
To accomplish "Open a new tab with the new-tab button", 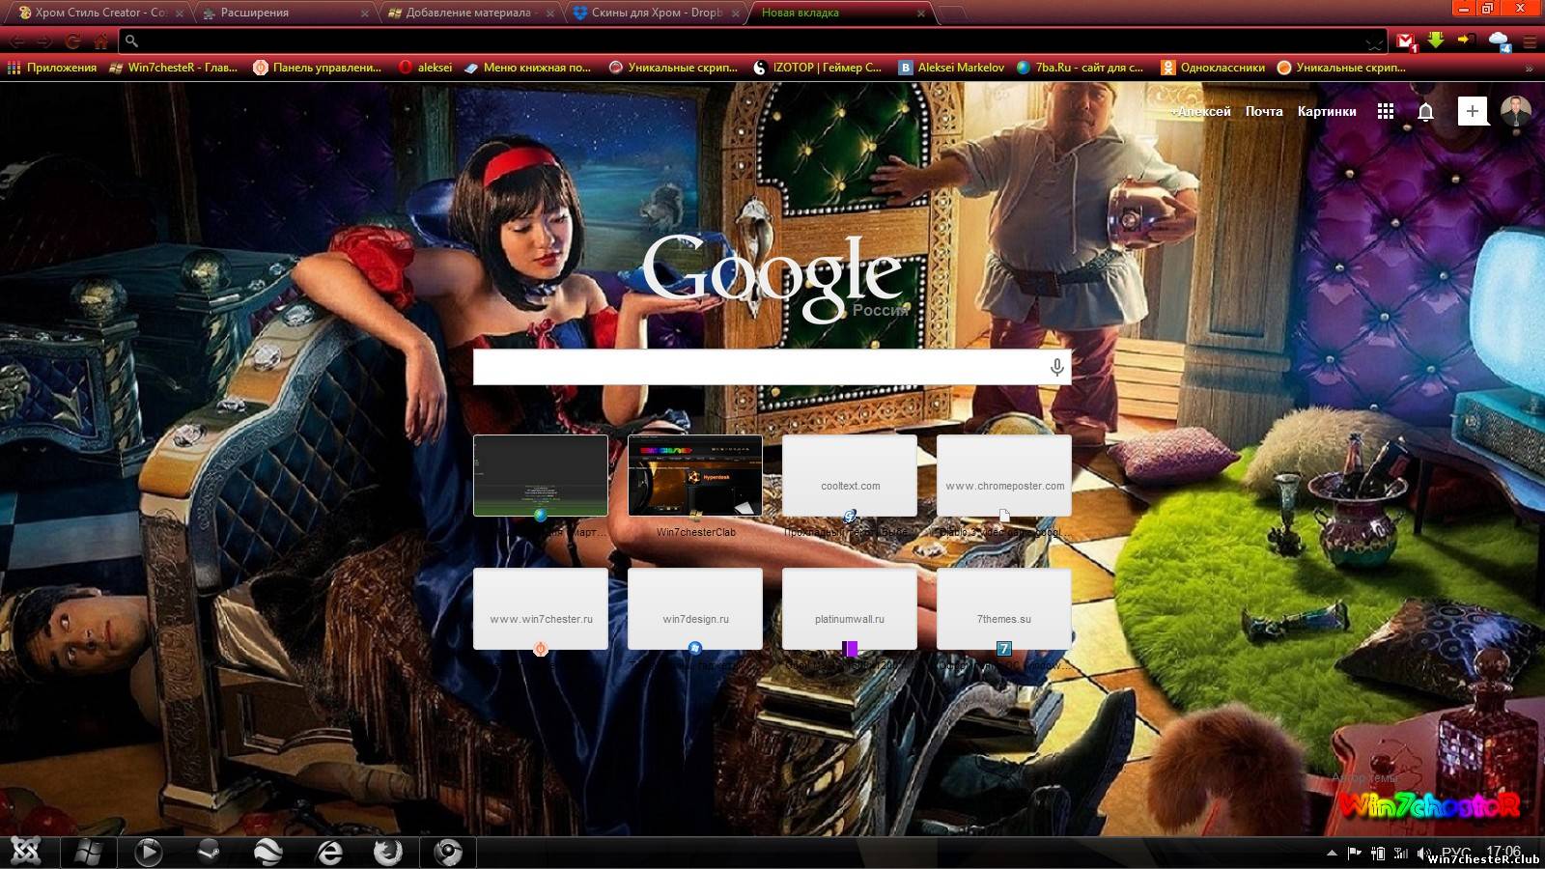I will pyautogui.click(x=950, y=14).
